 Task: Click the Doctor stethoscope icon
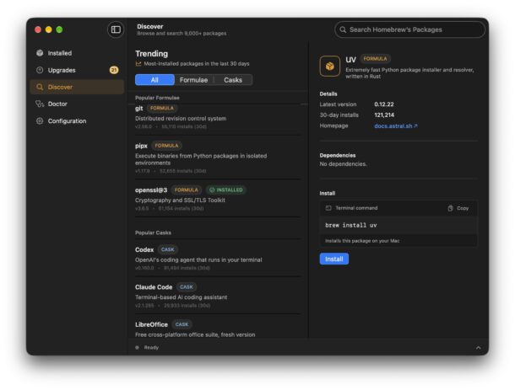click(40, 104)
